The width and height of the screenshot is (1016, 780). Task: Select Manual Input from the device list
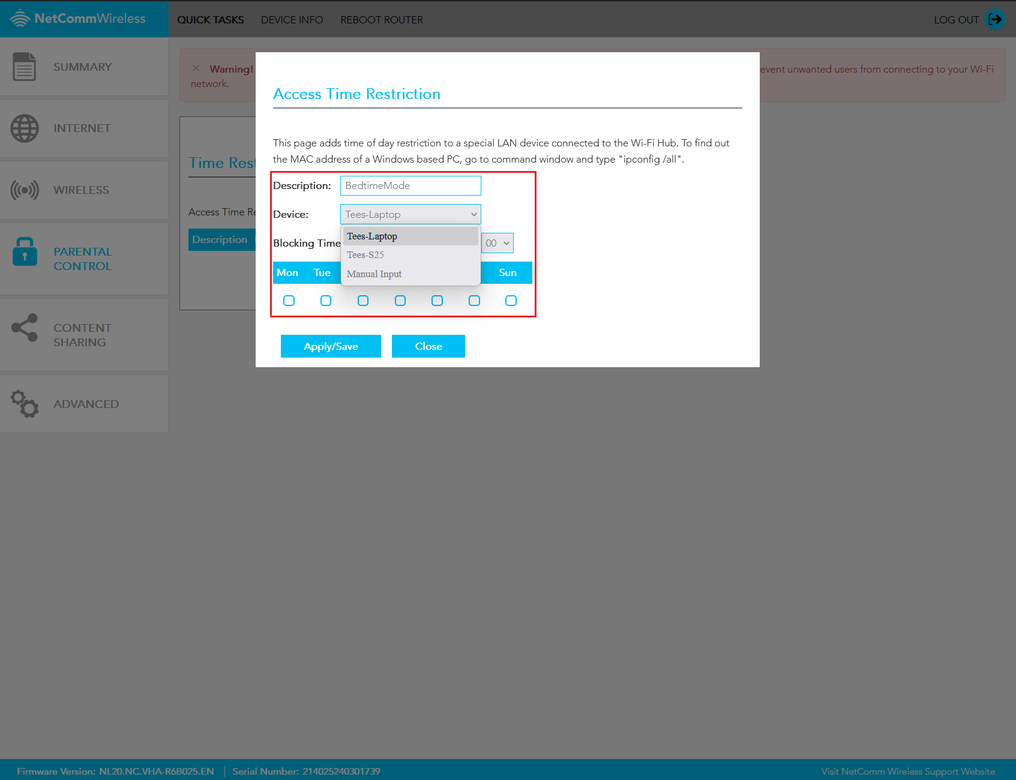point(374,274)
